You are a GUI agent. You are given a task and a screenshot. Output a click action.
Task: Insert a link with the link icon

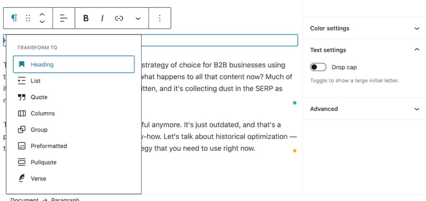point(119,18)
